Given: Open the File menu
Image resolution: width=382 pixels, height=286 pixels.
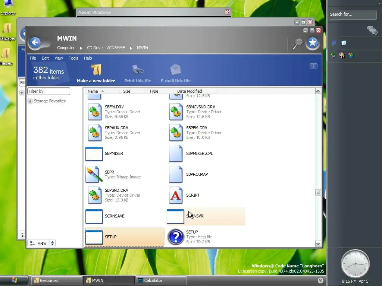Looking at the screenshot, I should (33, 58).
